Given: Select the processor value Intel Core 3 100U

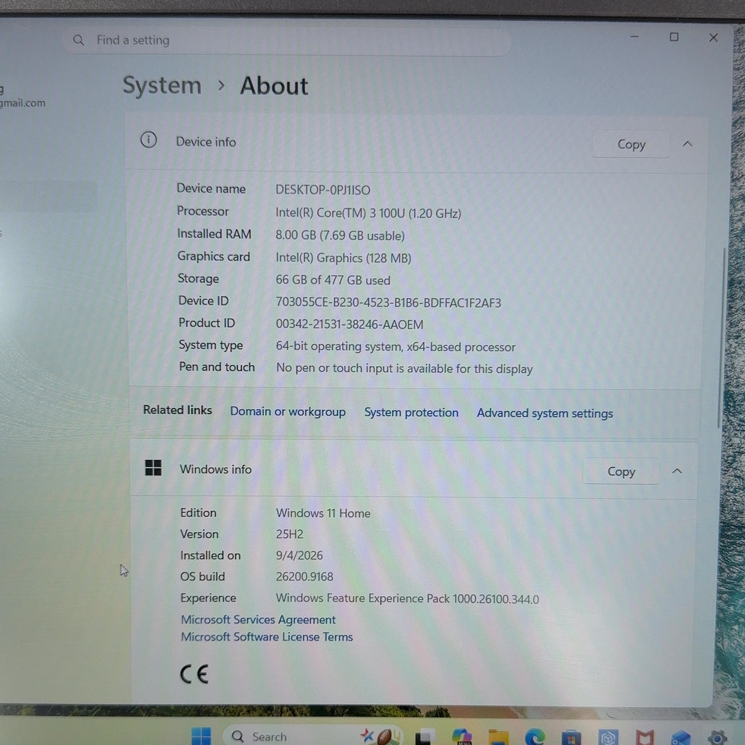Looking at the screenshot, I should pyautogui.click(x=368, y=213).
